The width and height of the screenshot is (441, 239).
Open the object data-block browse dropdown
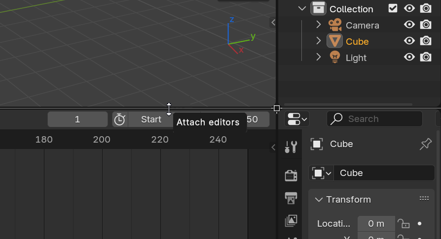pos(321,173)
